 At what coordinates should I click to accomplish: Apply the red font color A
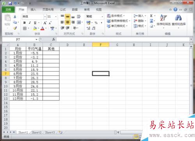(43, 28)
